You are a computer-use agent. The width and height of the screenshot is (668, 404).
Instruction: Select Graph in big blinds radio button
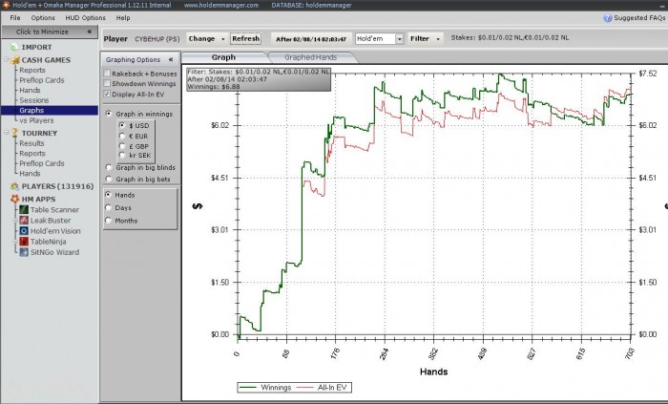click(109, 167)
